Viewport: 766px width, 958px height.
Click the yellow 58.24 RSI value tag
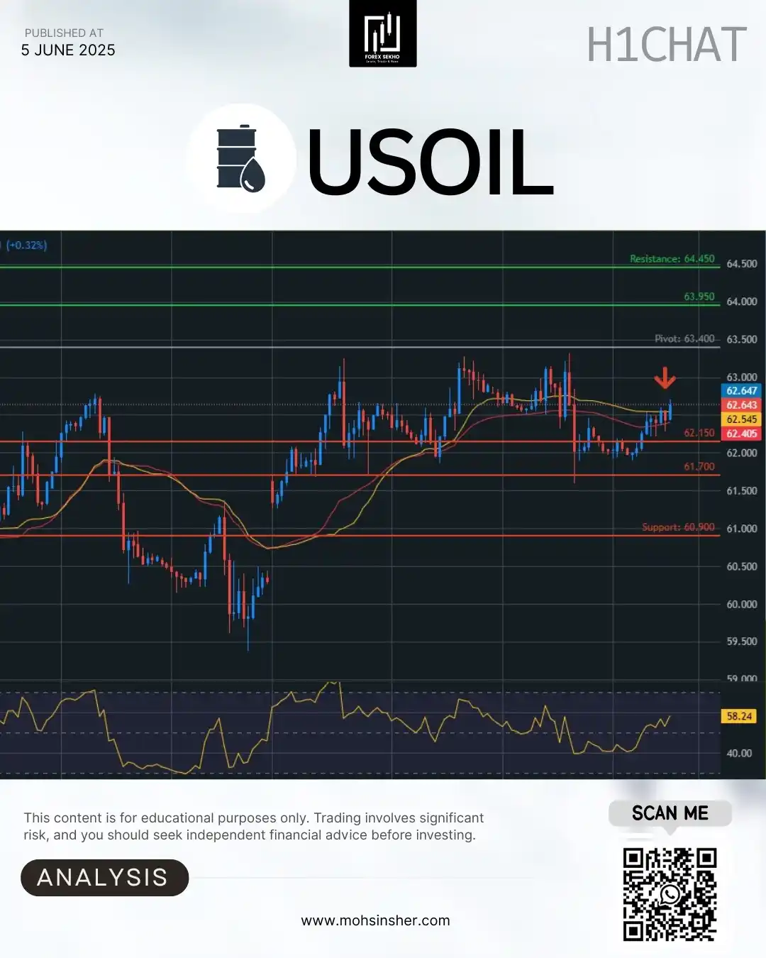[x=739, y=716]
